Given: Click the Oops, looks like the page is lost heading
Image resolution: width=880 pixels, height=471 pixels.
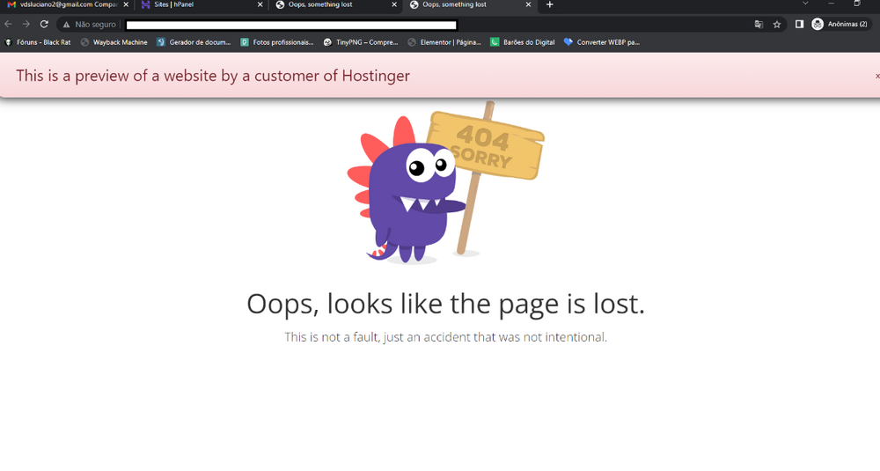Looking at the screenshot, I should point(445,304).
